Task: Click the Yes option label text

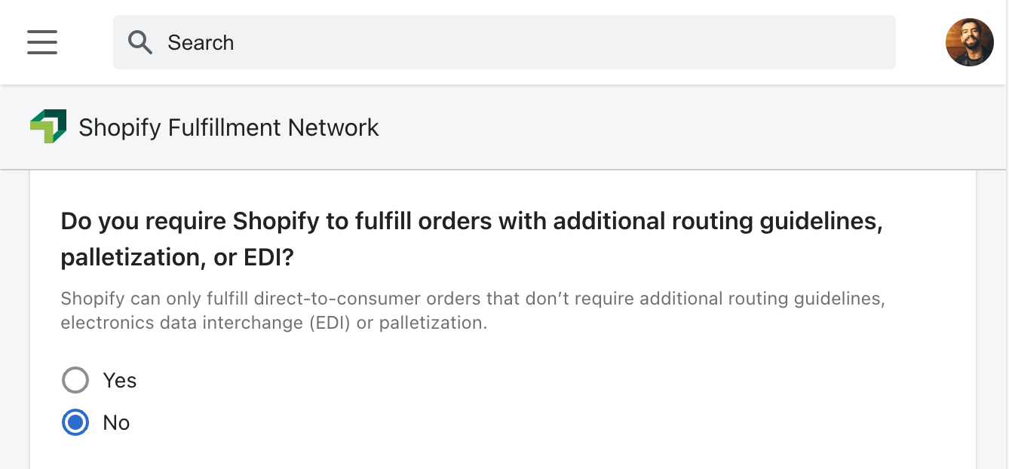Action: [119, 380]
